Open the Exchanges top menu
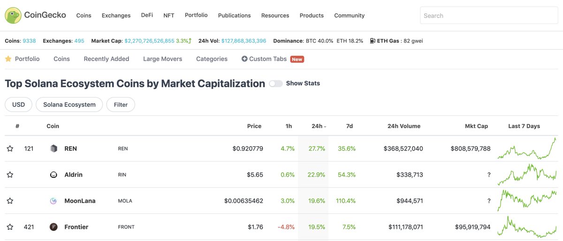563x241 pixels. pos(116,15)
